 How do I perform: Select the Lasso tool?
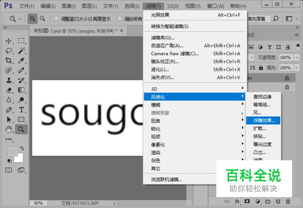(x=9, y=51)
